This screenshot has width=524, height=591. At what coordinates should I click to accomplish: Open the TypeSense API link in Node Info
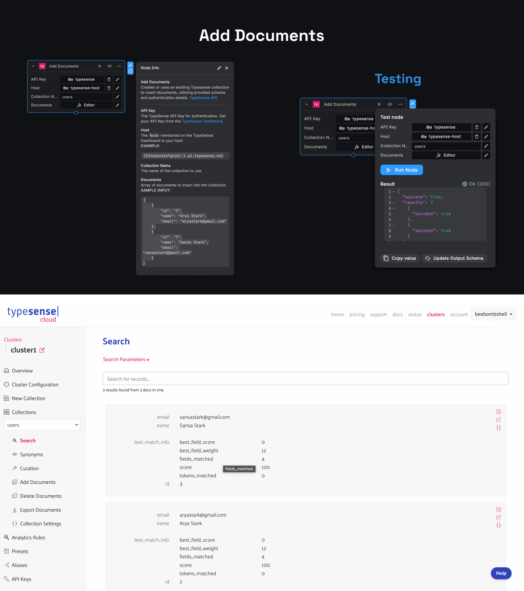203,98
